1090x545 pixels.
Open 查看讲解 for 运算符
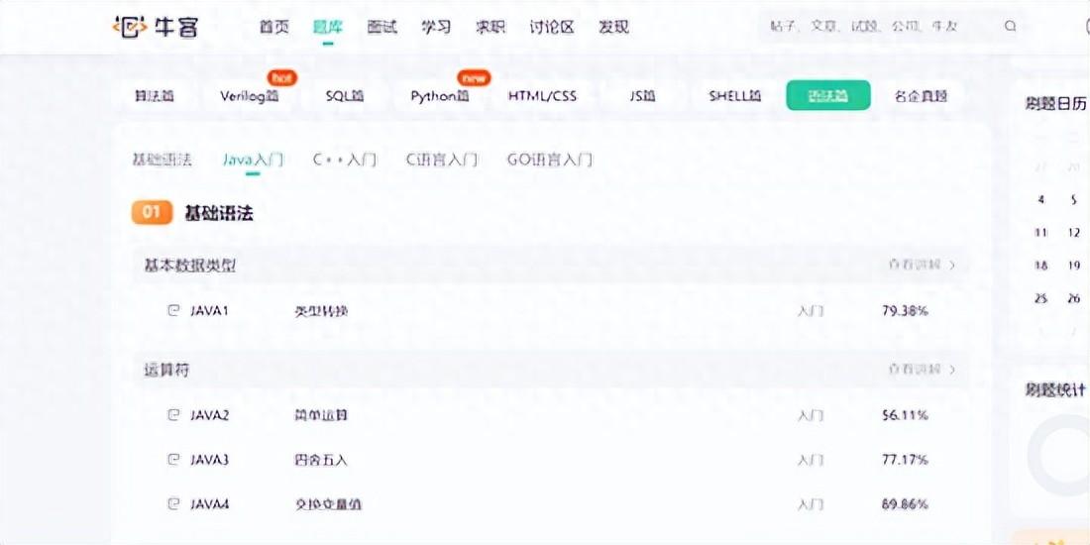tap(922, 370)
